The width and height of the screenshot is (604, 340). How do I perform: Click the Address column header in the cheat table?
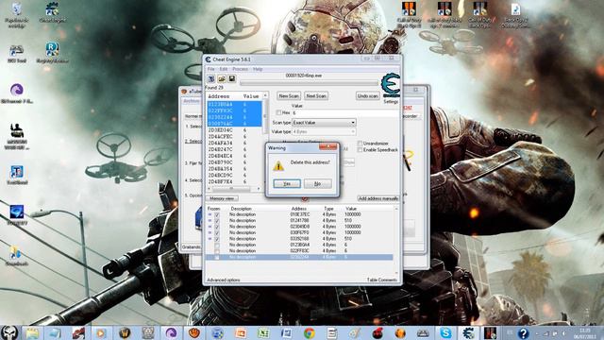pos(299,208)
